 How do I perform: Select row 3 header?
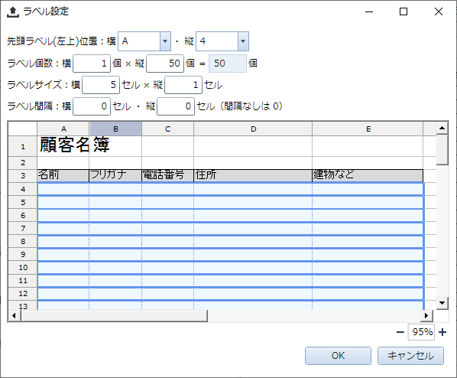23,176
